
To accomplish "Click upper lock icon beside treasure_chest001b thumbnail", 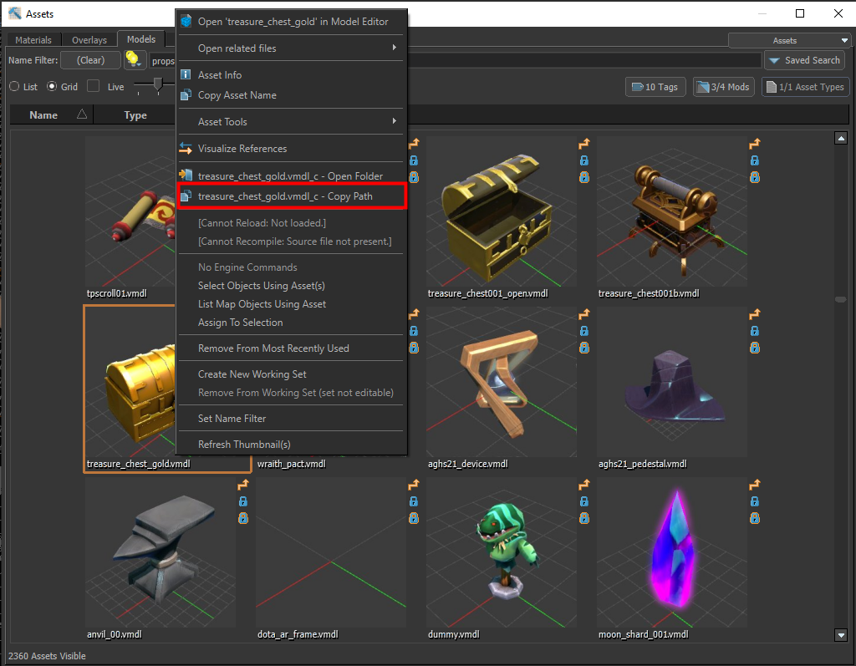I will 755,160.
